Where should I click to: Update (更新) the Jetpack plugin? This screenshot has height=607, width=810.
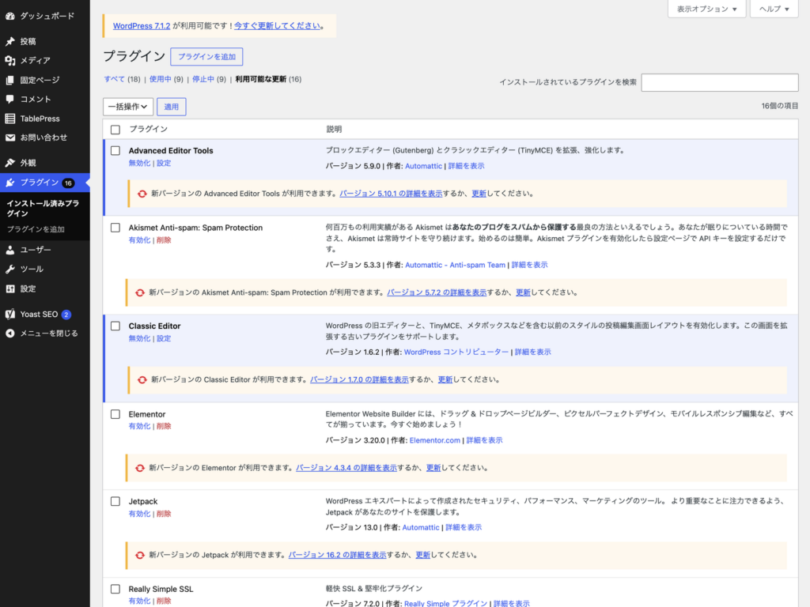(422, 555)
